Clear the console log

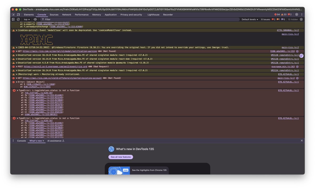18,19
